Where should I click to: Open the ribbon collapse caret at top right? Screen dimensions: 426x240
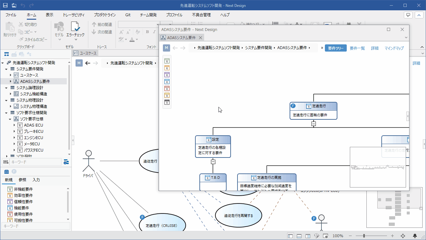pyautogui.click(x=420, y=15)
